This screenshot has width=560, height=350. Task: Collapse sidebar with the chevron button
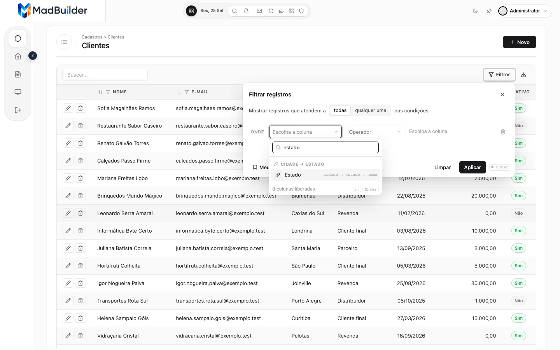pos(33,56)
